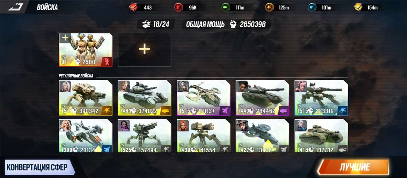
Task: Tap the blue aircraft resource icon 101m
Action: click(x=312, y=7)
